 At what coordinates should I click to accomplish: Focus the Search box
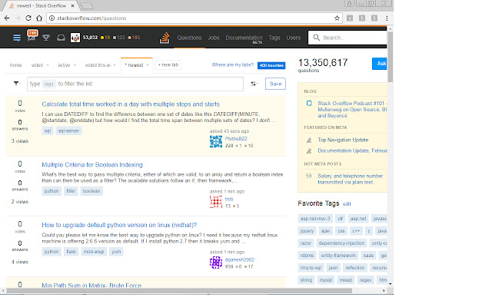tap(347, 38)
